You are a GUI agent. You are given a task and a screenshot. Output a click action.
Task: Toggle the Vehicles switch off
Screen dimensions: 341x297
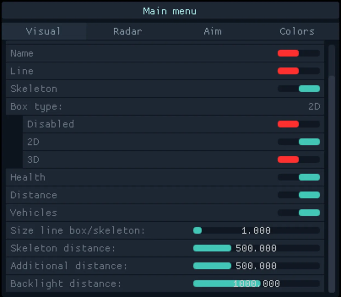click(299, 213)
